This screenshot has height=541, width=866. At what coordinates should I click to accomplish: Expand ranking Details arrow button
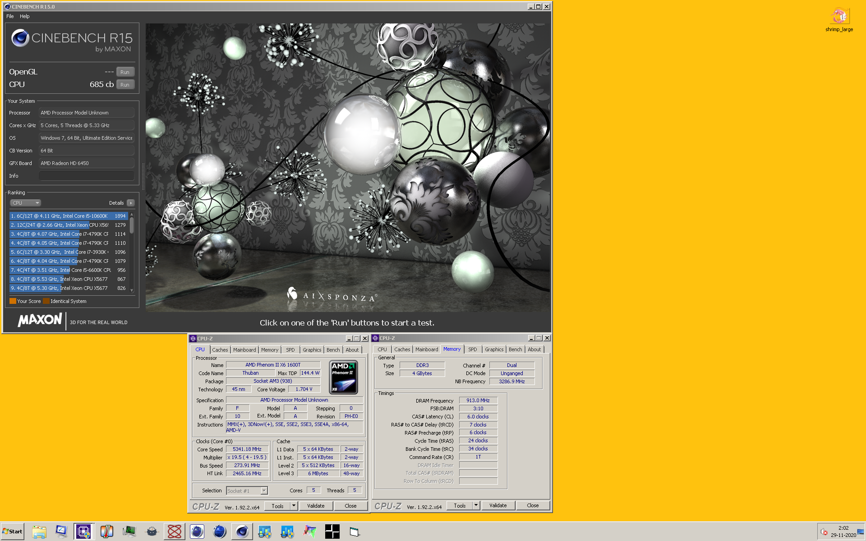click(131, 203)
